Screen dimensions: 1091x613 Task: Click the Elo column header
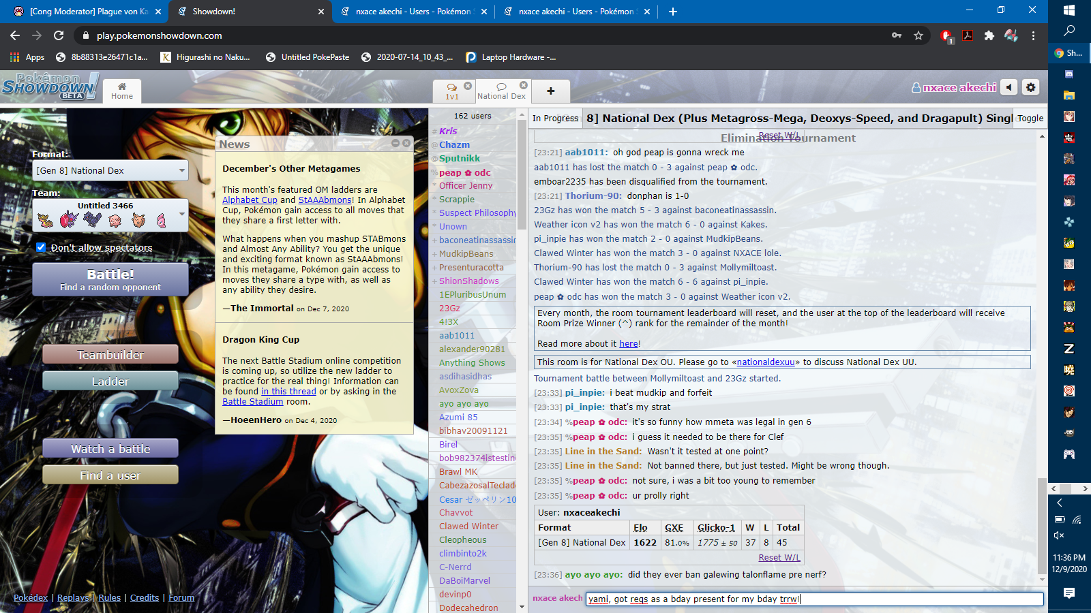pos(640,528)
